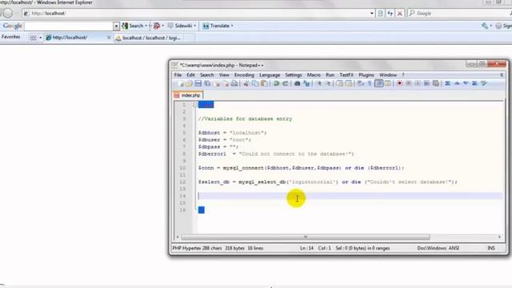
Task: Expand the Search button dropdown arrow
Action: [146, 26]
